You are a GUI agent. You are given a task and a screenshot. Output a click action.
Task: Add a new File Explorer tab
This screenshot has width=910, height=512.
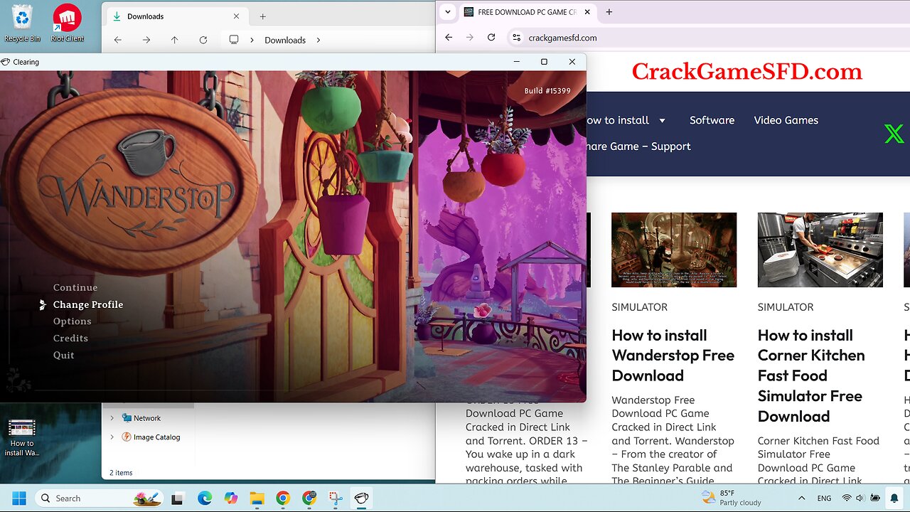click(x=262, y=16)
